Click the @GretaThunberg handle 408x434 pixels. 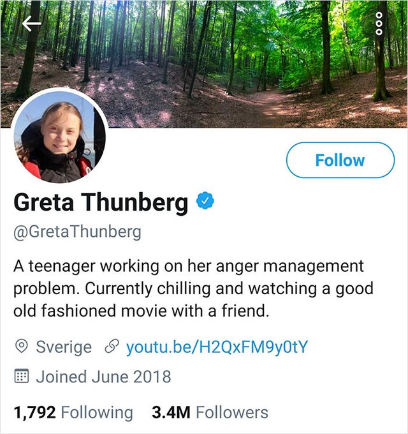(77, 231)
